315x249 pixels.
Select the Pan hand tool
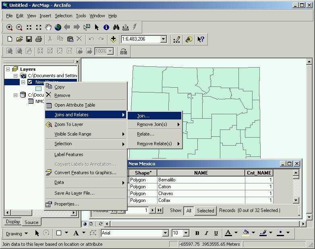click(48, 27)
